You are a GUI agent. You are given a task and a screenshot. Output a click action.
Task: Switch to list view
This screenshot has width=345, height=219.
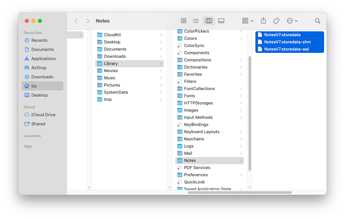point(196,21)
